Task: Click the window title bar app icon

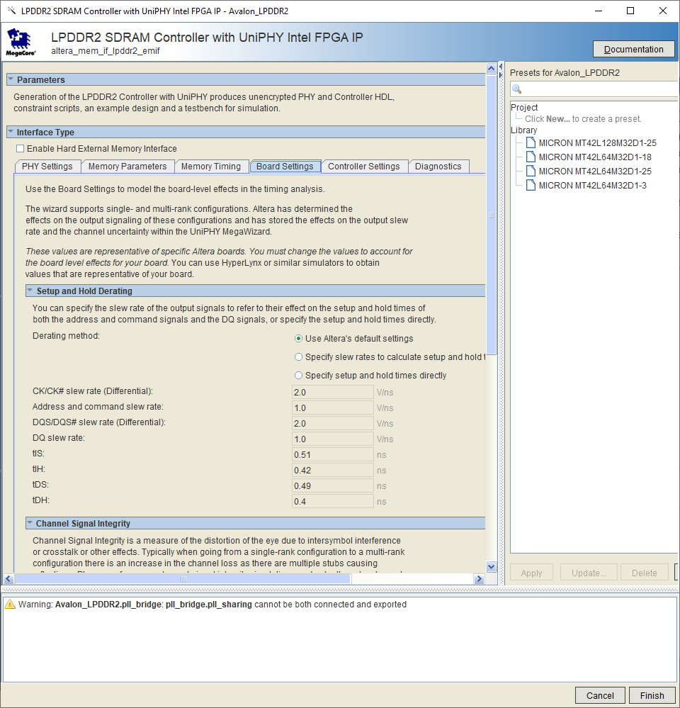Action: click(11, 11)
